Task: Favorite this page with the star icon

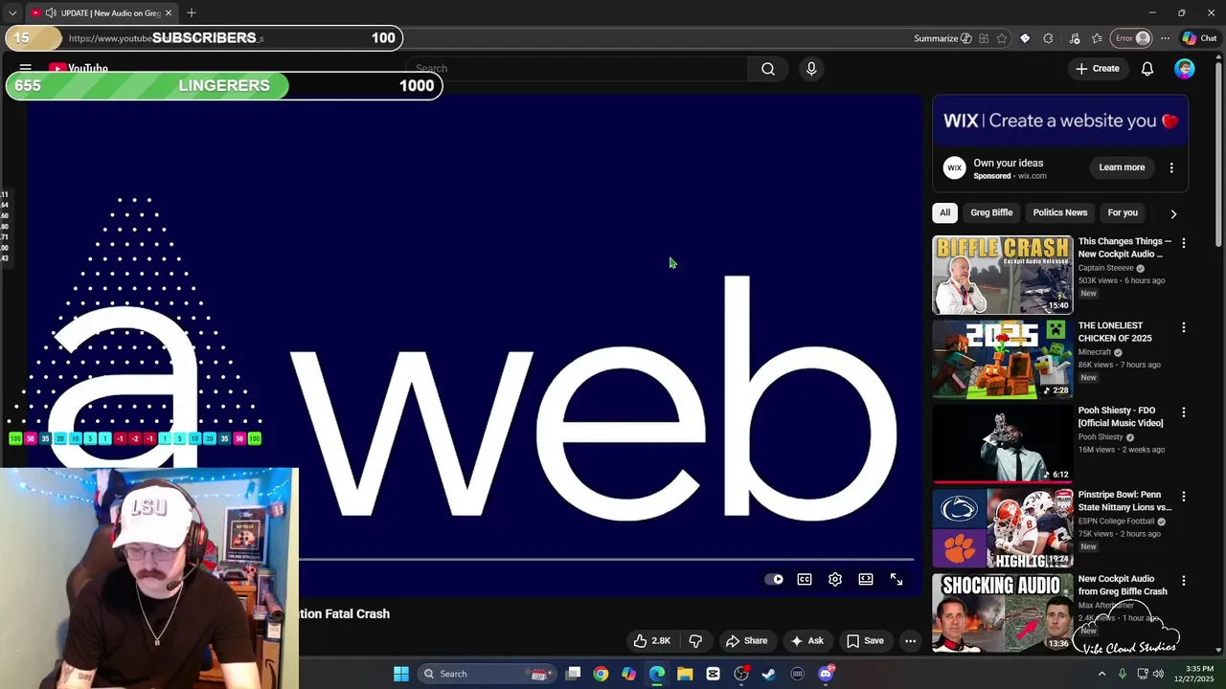Action: point(1002,38)
